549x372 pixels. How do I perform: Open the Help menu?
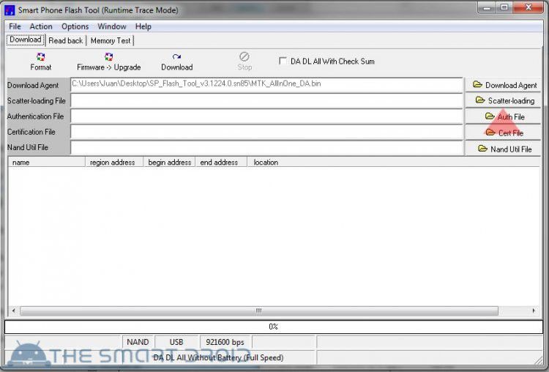(x=143, y=26)
